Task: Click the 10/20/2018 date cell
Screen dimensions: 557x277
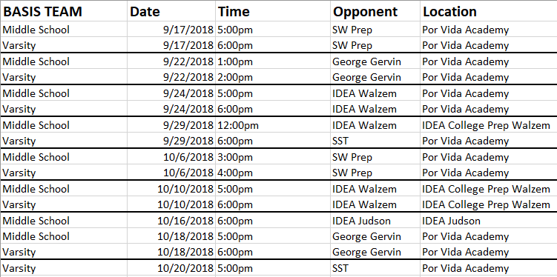Action: (x=171, y=268)
